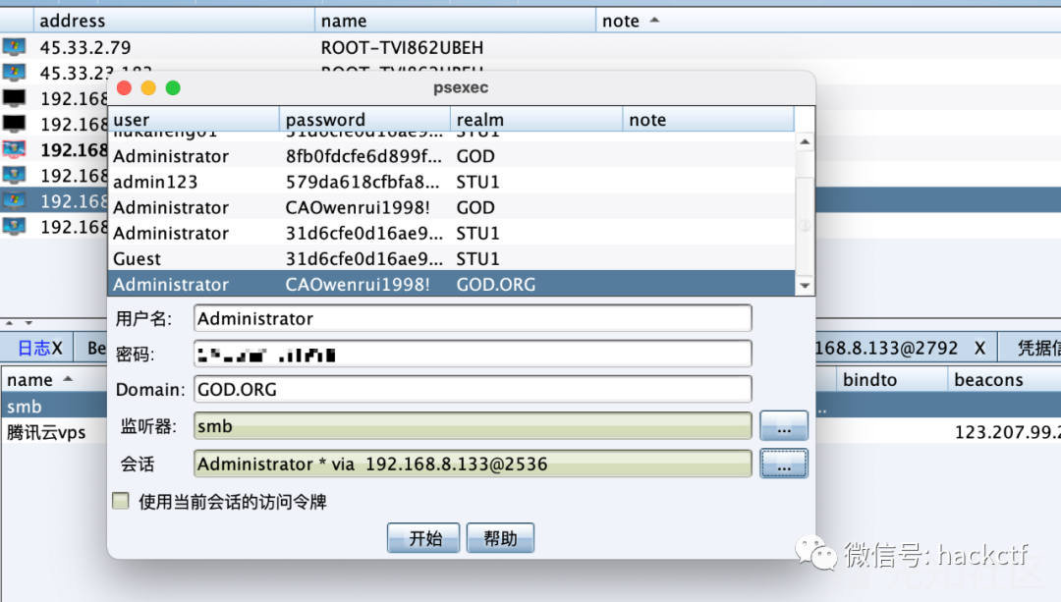1061x602 pixels.
Task: Sort credentials by the user column header
Action: tap(194, 119)
